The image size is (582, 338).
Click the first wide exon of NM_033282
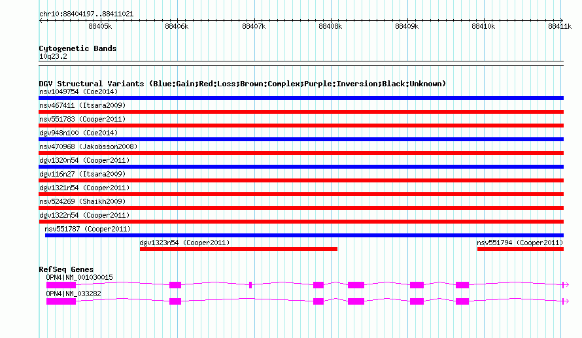61,301
